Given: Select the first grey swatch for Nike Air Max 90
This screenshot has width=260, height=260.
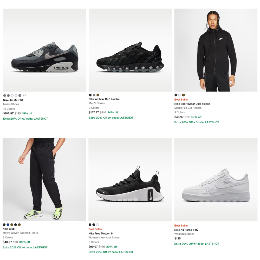Looking at the screenshot, I should pyautogui.click(x=4, y=95).
